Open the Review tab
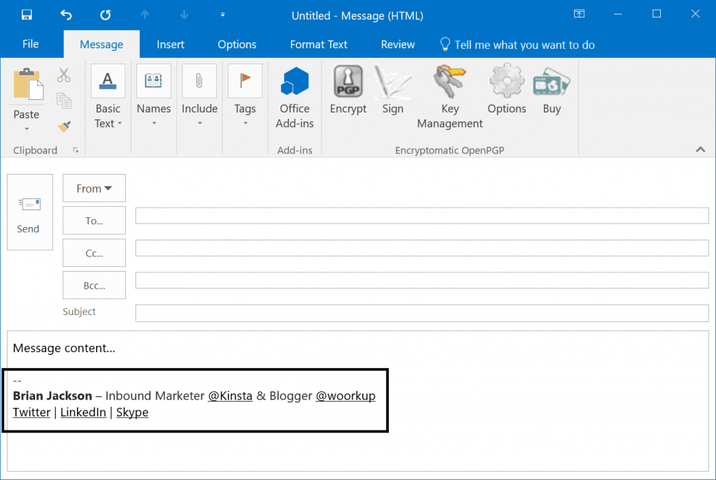 tap(397, 44)
